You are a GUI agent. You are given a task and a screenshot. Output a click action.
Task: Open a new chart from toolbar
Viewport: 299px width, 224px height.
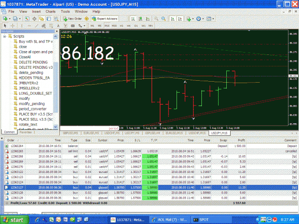tap(5, 19)
